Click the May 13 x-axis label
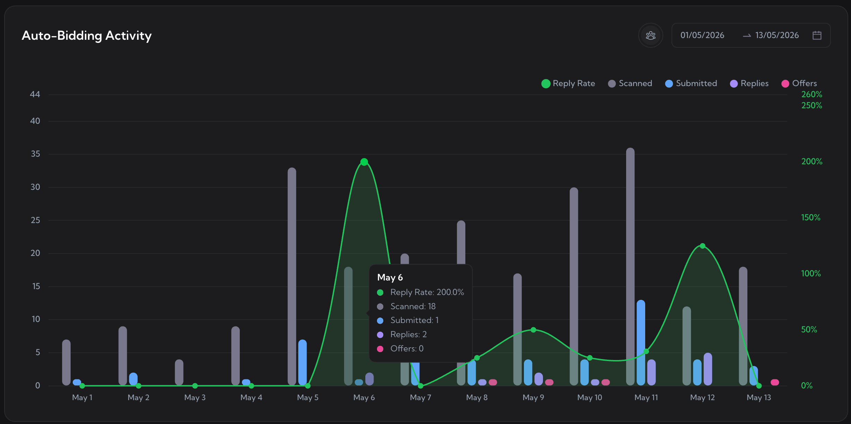851x424 pixels. click(758, 398)
